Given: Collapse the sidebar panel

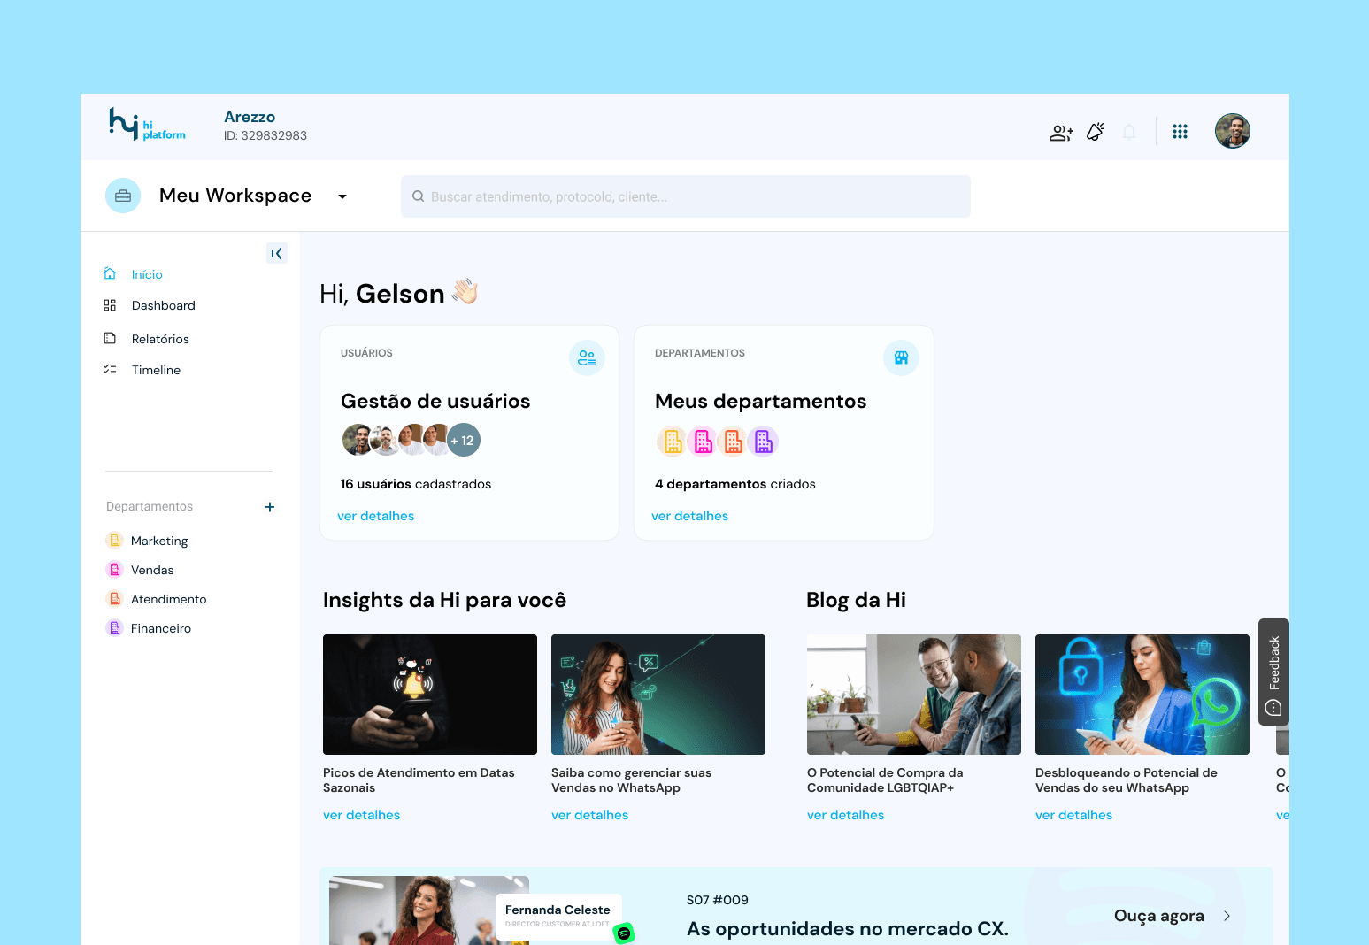Looking at the screenshot, I should pyautogui.click(x=277, y=254).
